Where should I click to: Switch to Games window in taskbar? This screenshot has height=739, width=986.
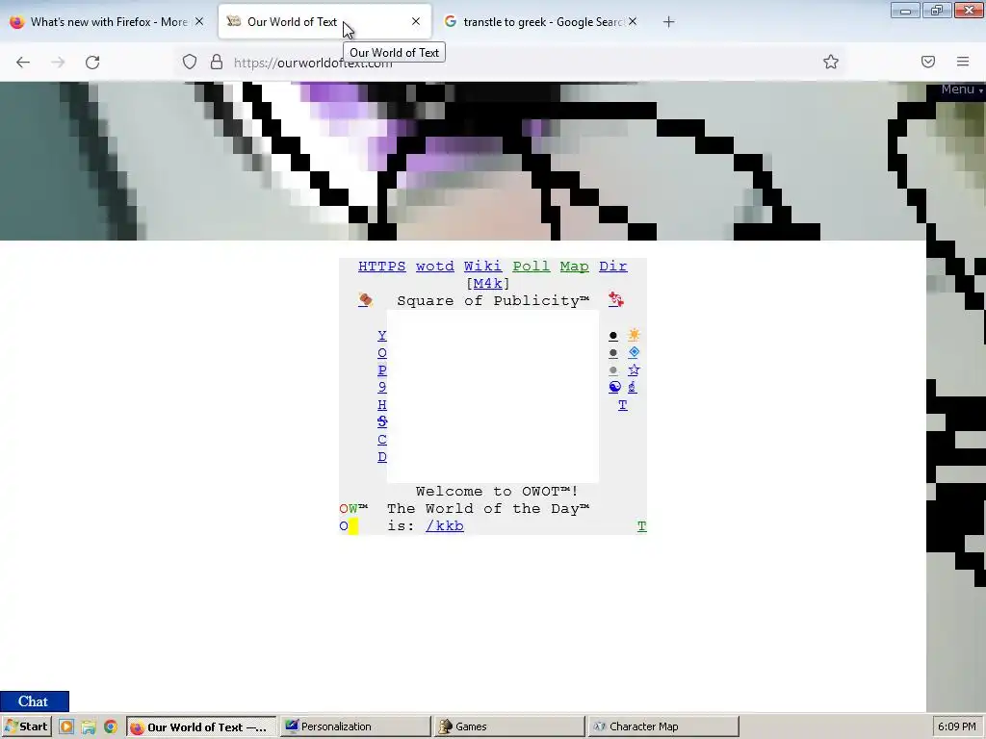508,726
